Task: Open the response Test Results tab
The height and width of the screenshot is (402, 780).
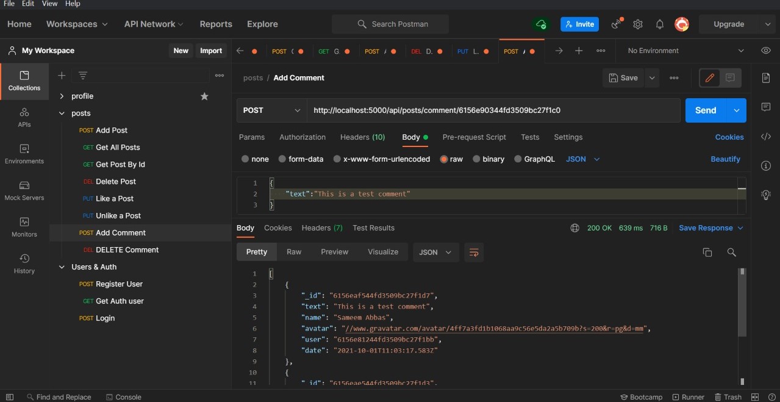Action: tap(373, 228)
